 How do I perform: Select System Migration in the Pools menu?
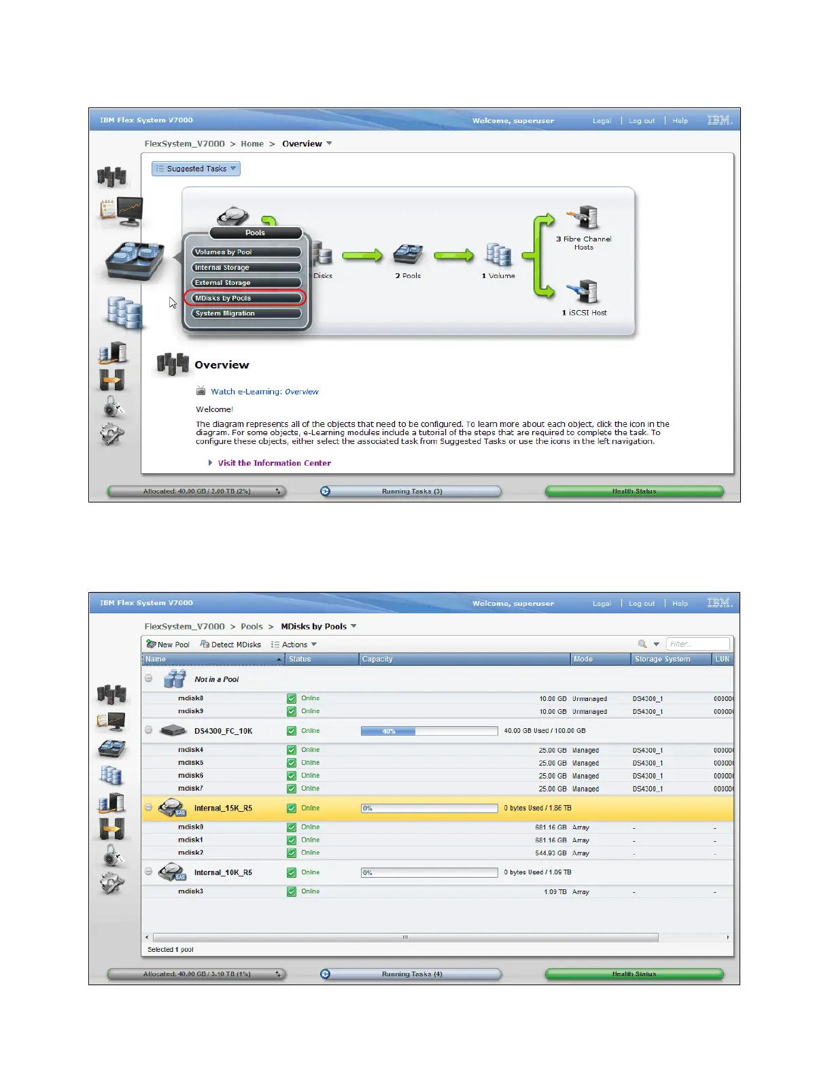pyautogui.click(x=246, y=313)
